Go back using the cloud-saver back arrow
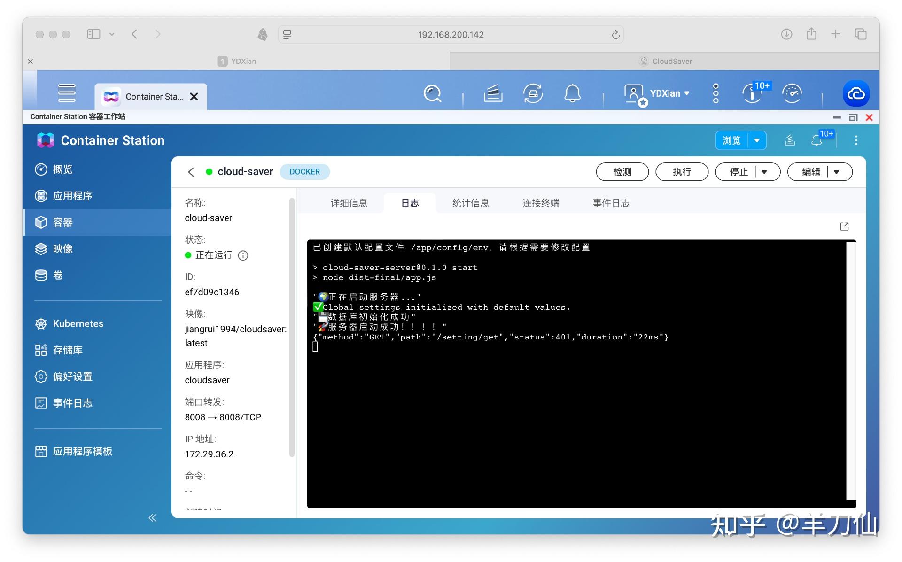Screen dimensions: 902x562 coord(191,172)
